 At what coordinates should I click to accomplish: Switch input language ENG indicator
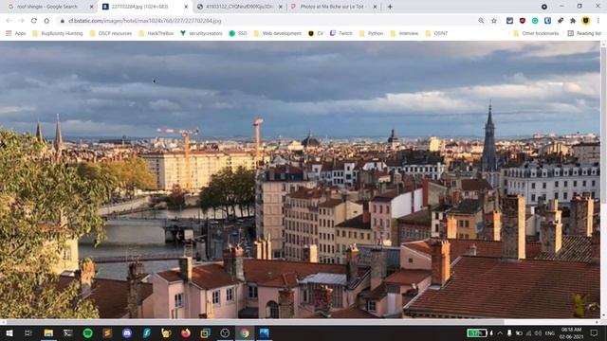tap(550, 332)
